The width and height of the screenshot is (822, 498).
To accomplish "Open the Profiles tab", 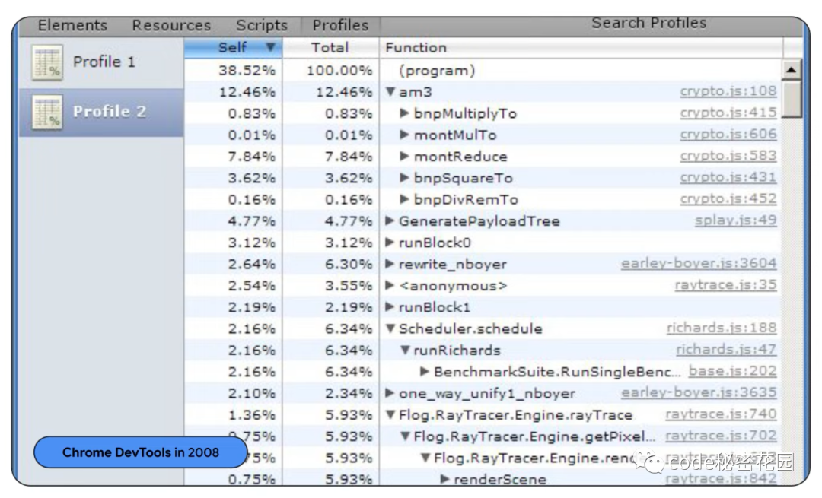I will click(x=340, y=25).
